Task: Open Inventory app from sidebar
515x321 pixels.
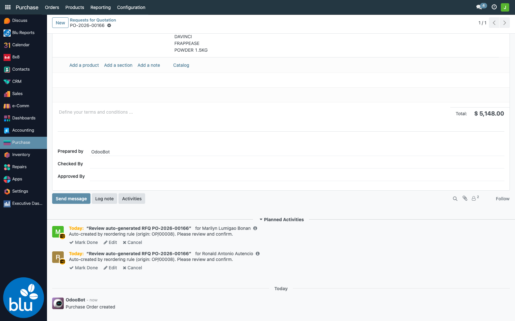Action: pyautogui.click(x=23, y=155)
